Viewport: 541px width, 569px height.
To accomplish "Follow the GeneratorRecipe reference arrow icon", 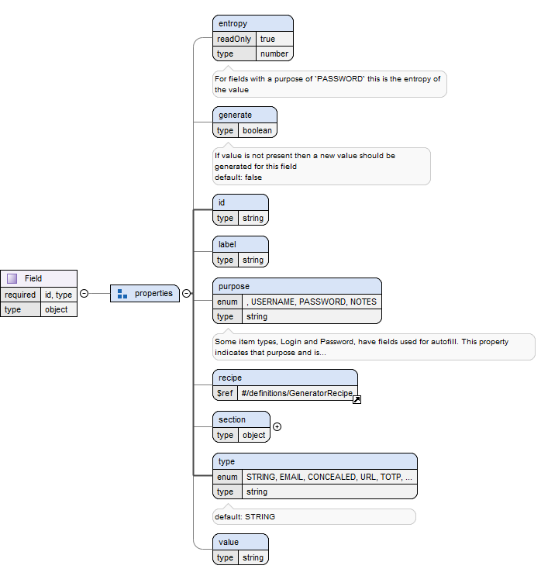I will [357, 399].
